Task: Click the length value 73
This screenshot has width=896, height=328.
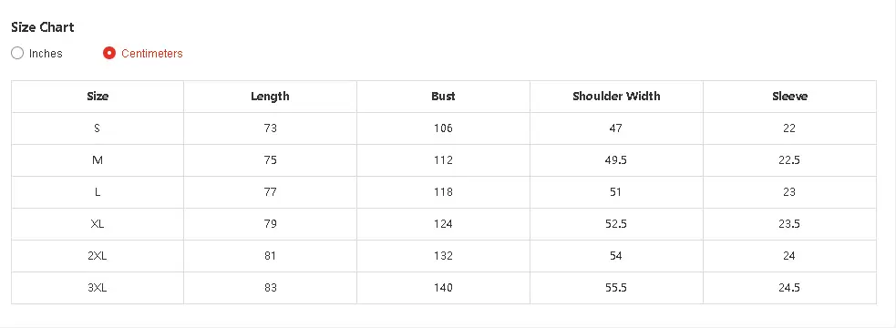Action: click(271, 128)
